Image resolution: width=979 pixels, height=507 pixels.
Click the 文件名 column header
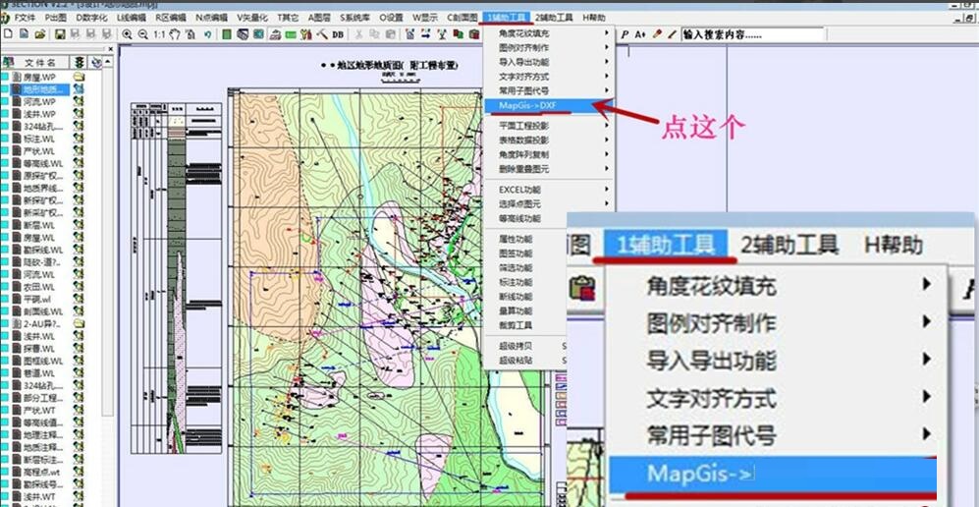tap(40, 63)
